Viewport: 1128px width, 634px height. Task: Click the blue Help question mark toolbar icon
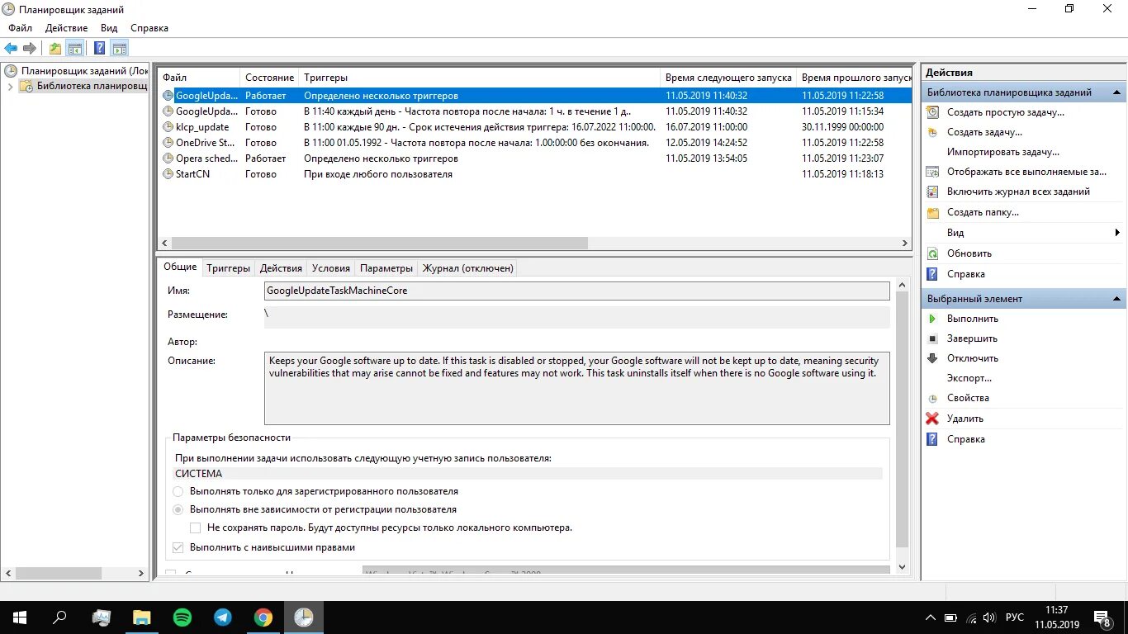tap(99, 49)
